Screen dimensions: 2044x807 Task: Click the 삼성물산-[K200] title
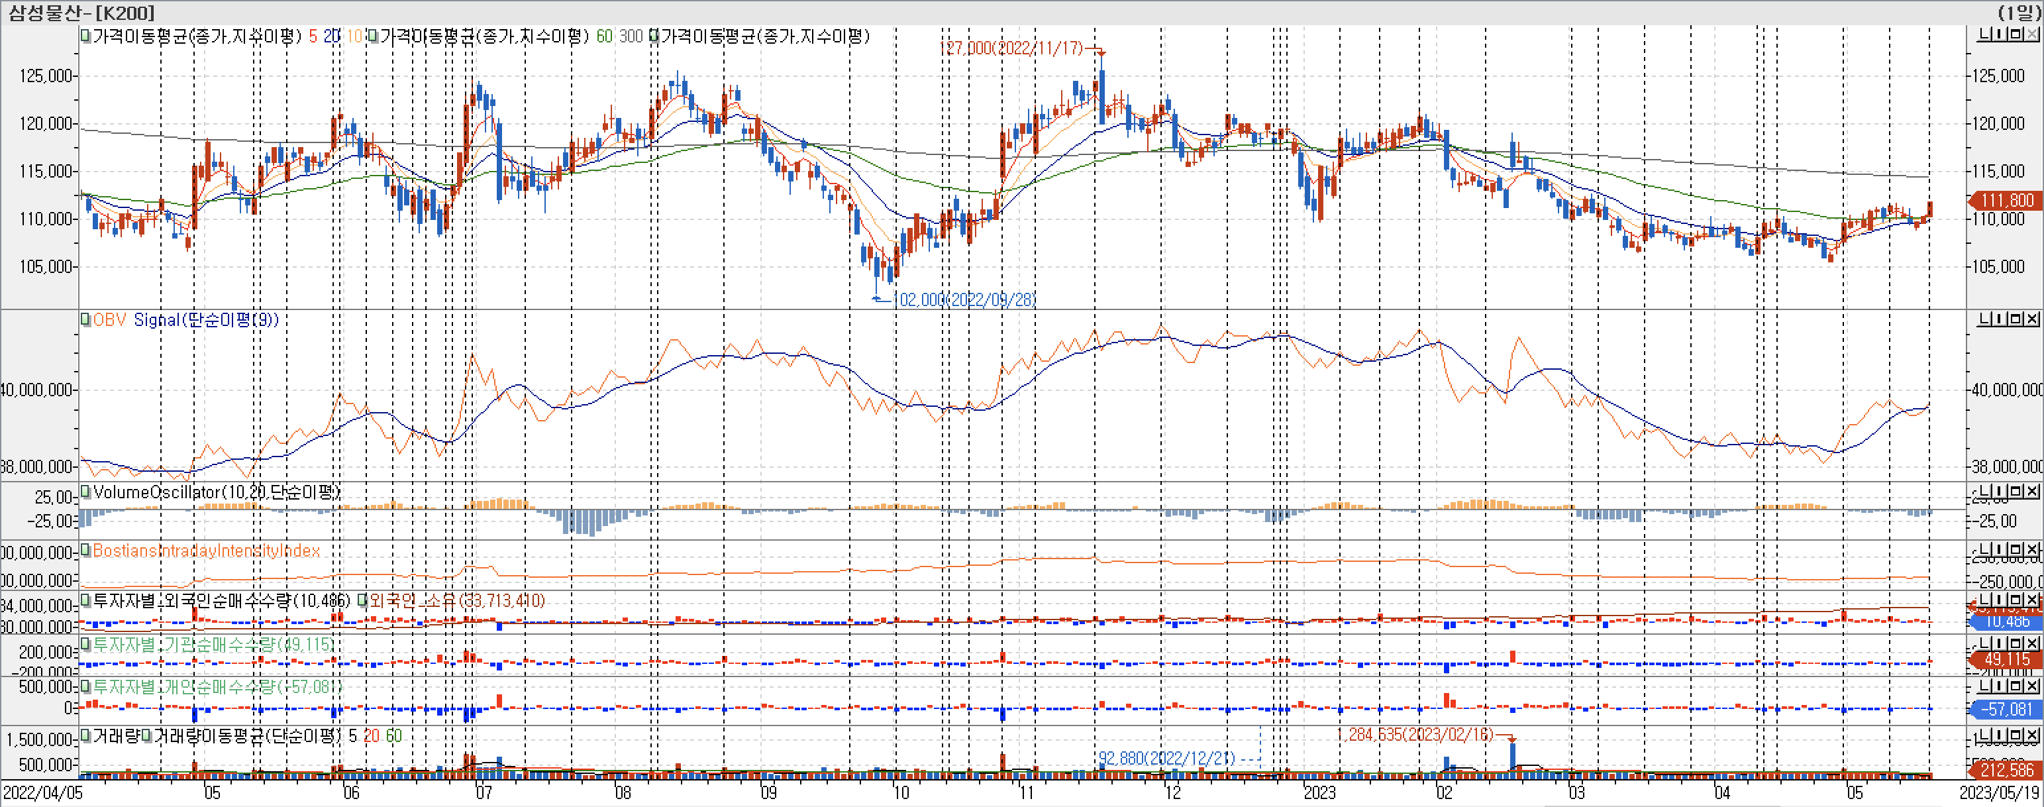(x=83, y=12)
